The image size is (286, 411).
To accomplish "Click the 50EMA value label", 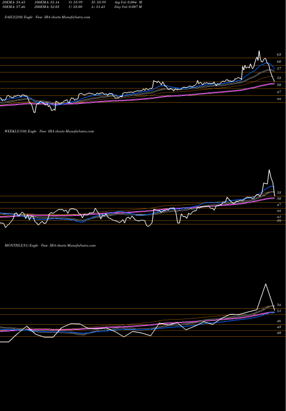I will pyautogui.click(x=13, y=7).
